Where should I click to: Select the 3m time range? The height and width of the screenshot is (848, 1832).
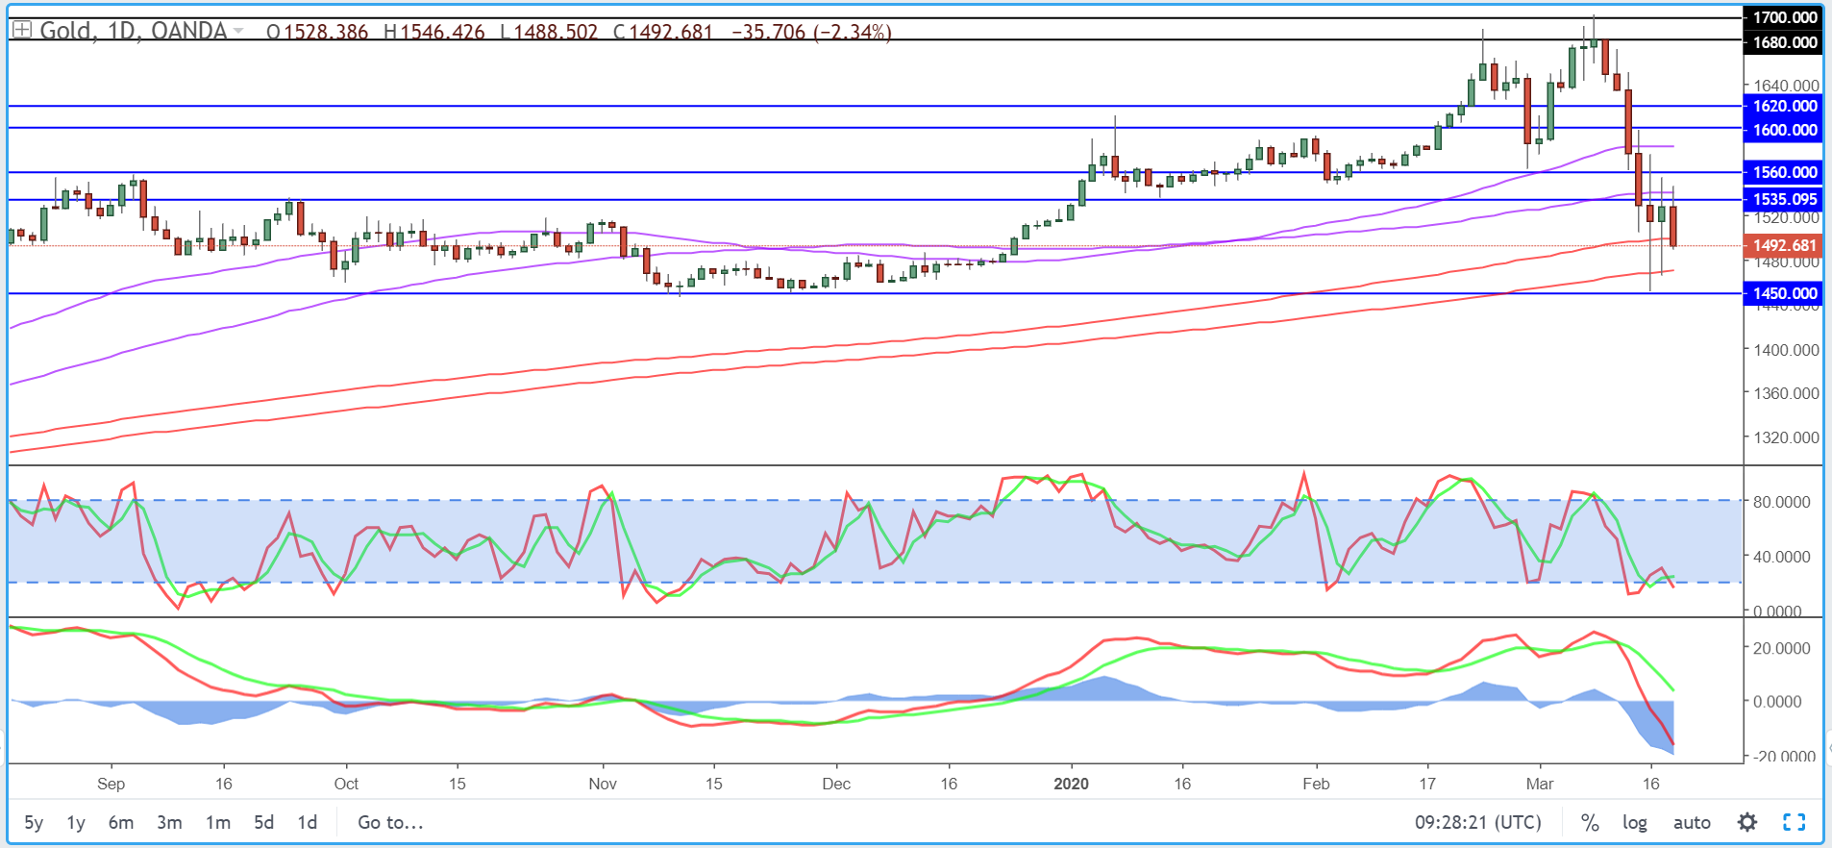tap(169, 822)
